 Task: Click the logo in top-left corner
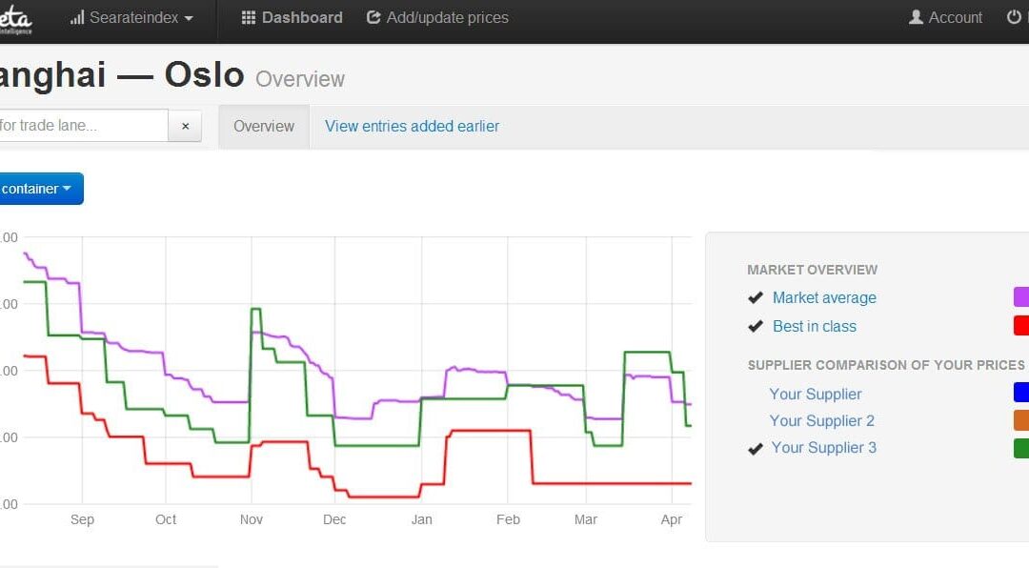16,20
